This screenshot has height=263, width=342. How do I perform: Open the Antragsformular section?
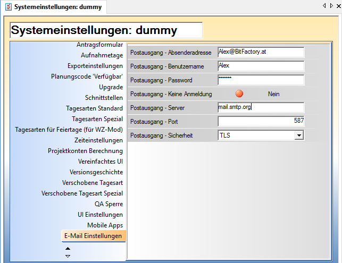(x=99, y=45)
